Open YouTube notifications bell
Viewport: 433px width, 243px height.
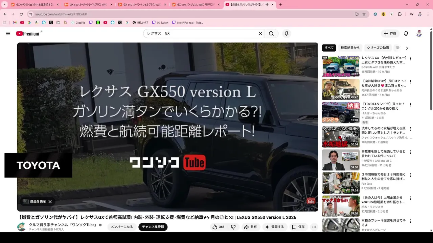[x=406, y=33]
